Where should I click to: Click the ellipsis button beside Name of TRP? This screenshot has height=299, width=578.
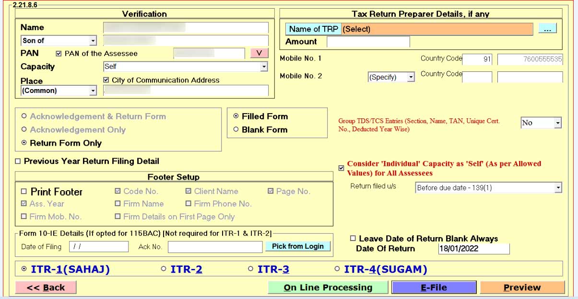pyautogui.click(x=547, y=29)
